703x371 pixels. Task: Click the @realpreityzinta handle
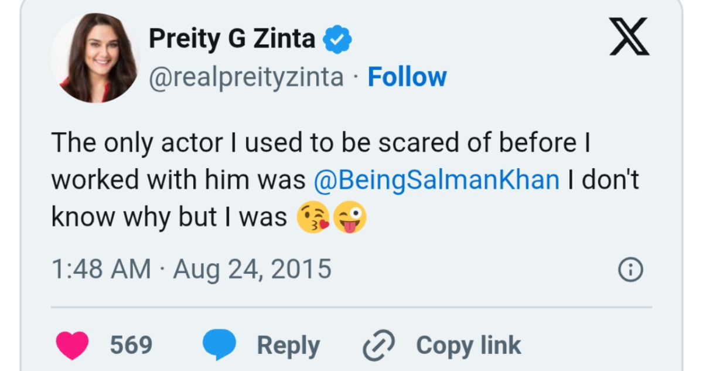click(246, 77)
